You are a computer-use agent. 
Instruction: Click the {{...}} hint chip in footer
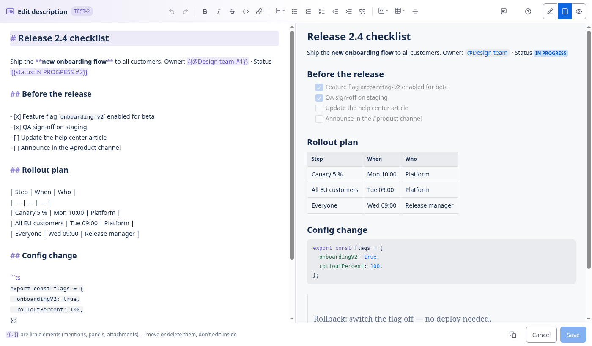(x=13, y=335)
